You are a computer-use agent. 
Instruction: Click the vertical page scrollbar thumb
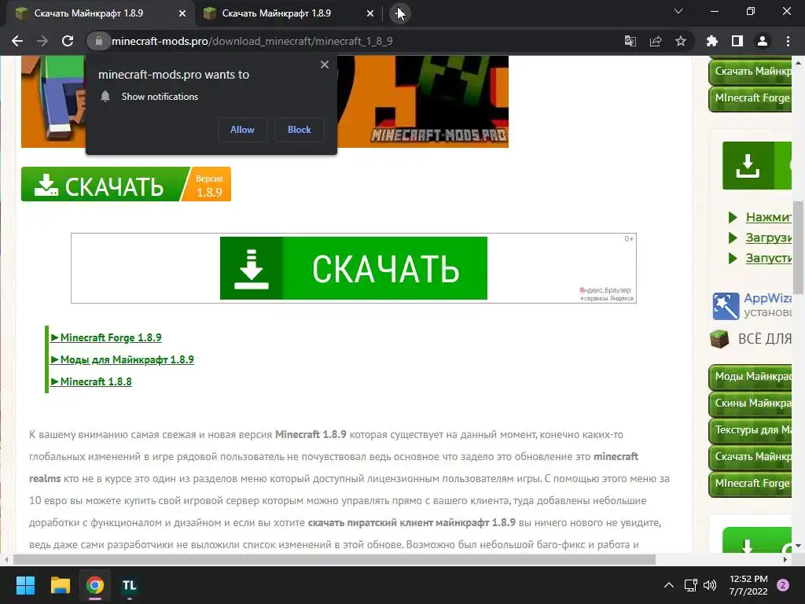pos(799,246)
